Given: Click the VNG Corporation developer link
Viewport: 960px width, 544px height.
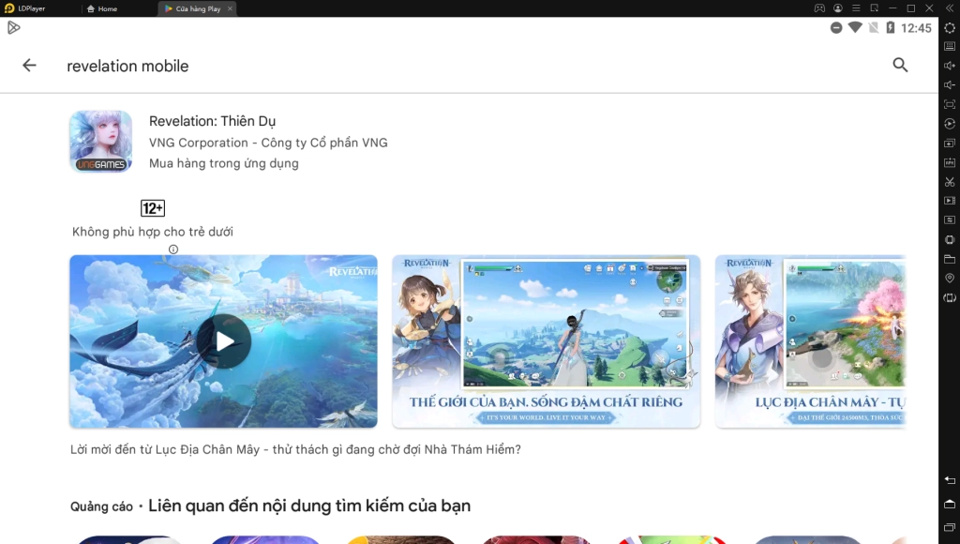Looking at the screenshot, I should 267,143.
